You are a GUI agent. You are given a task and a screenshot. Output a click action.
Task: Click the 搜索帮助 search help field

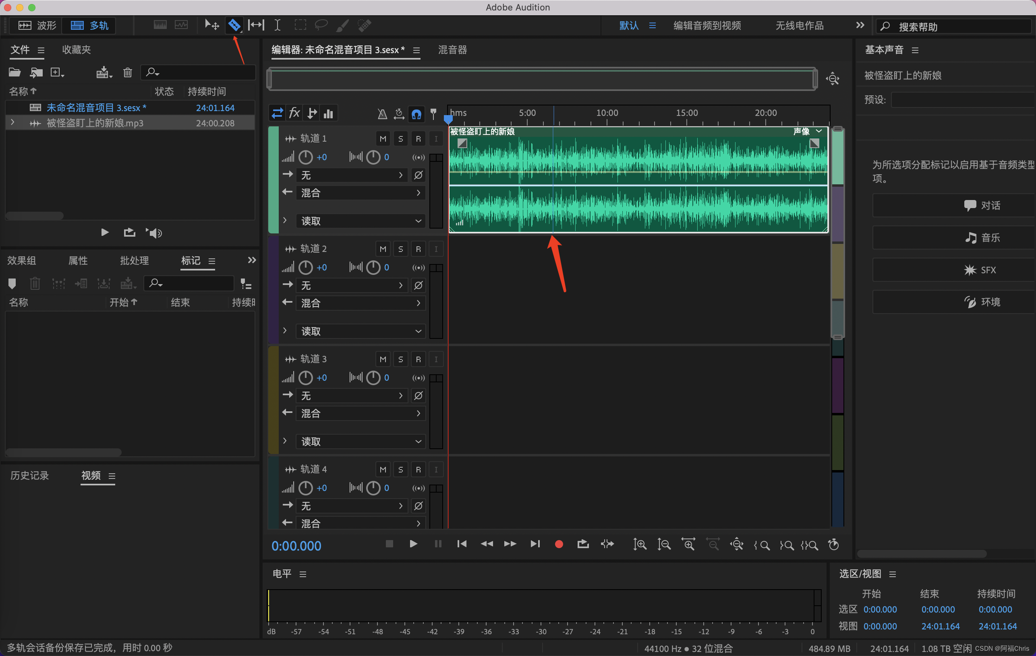tap(954, 27)
